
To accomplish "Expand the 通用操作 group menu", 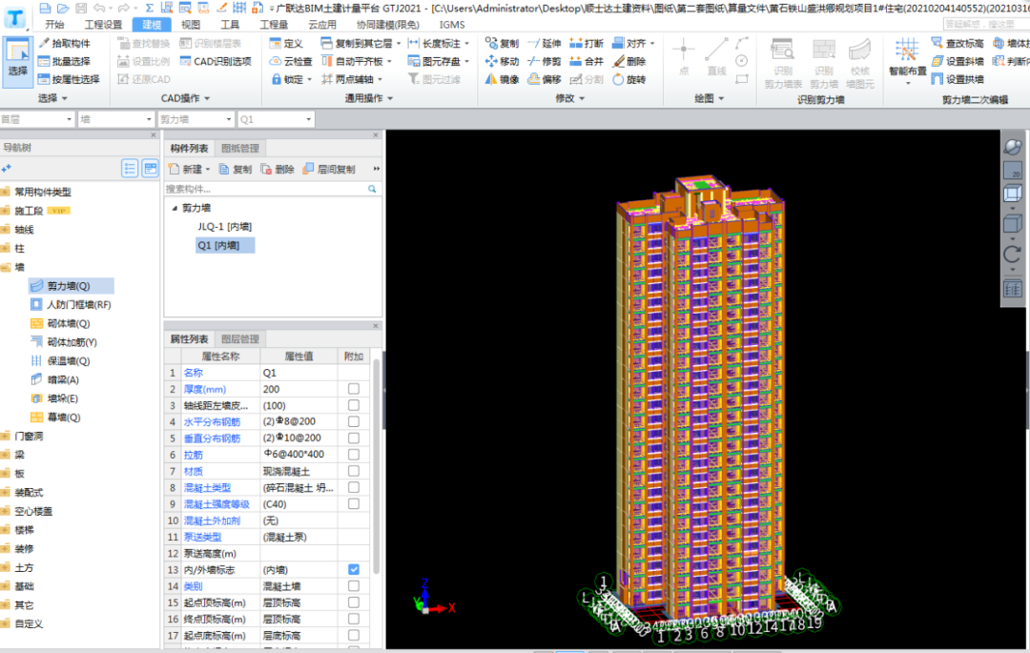I will (x=369, y=98).
